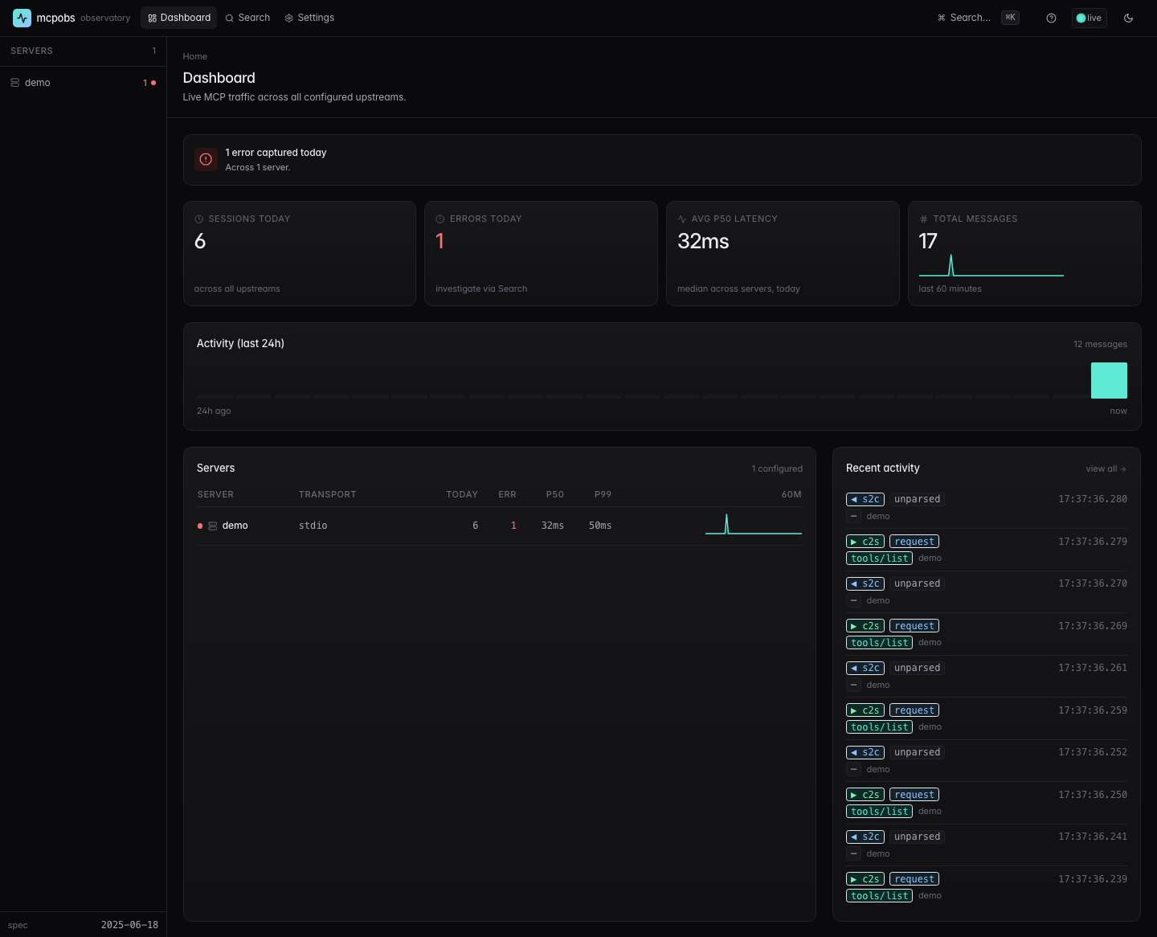Toggle the live status indicator
This screenshot has width=1157, height=937.
(x=1089, y=18)
